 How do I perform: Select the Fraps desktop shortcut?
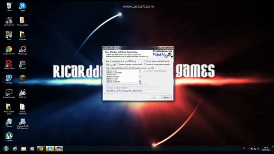point(9,36)
